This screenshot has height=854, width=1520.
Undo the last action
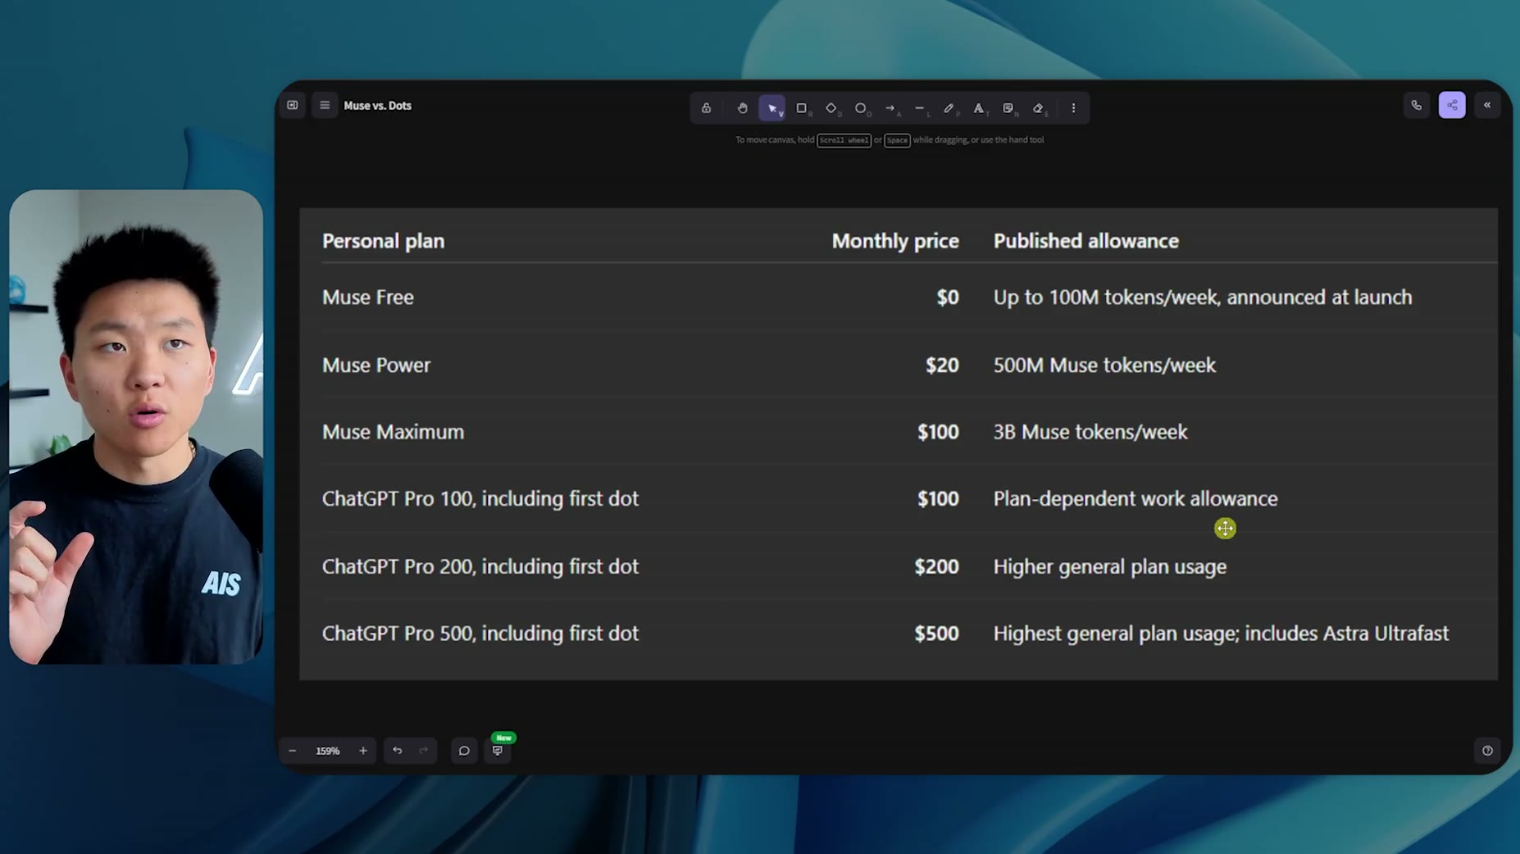pos(398,751)
